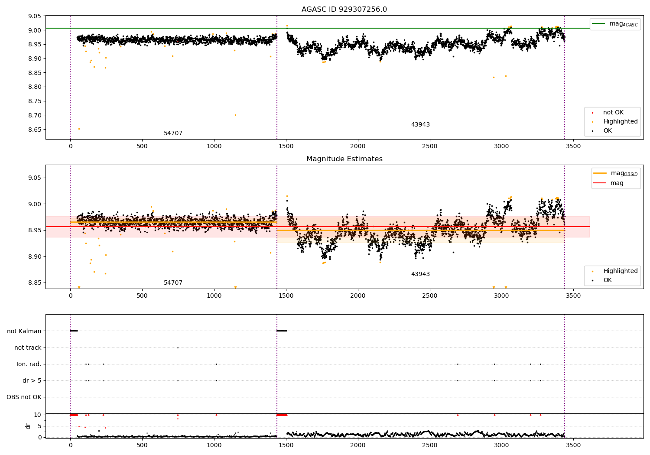Click '8.85' y-axis tick of Magnitude Estimates plot
This screenshot has width=650, height=455.
coord(34,283)
